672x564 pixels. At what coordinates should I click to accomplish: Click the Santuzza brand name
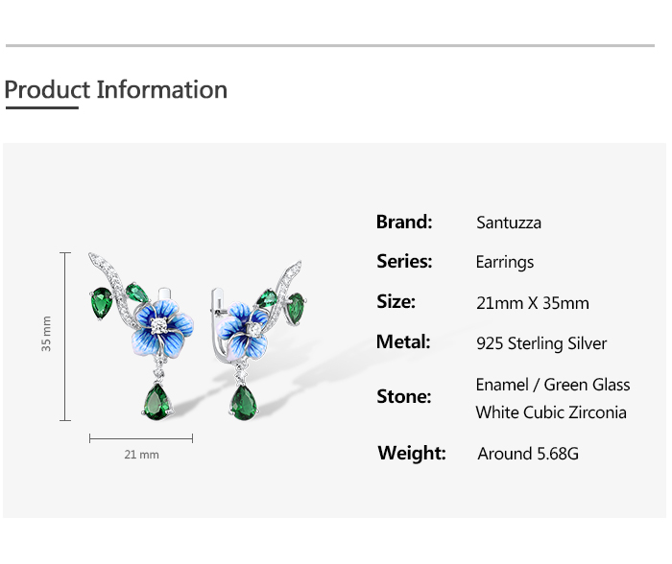click(509, 223)
